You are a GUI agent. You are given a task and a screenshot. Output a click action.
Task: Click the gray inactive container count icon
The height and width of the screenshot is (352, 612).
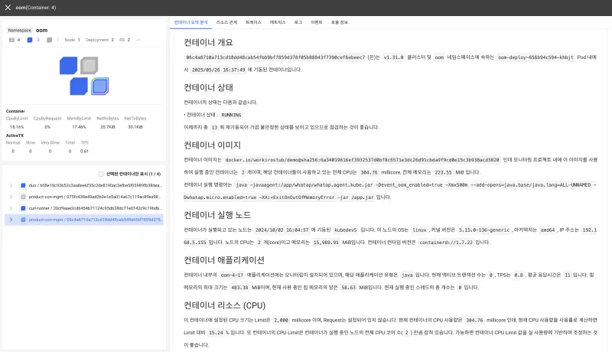[49, 40]
